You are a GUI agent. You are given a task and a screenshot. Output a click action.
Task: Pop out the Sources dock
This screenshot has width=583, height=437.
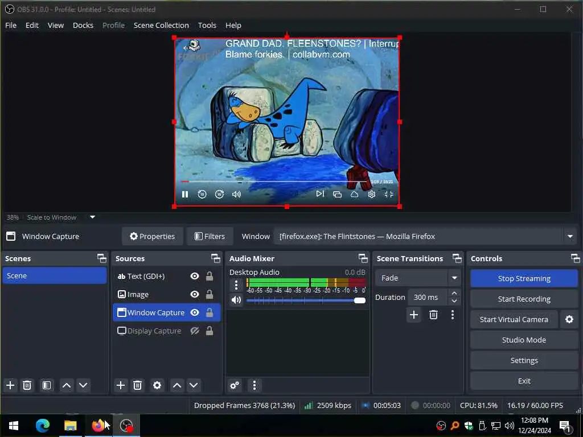216,258
